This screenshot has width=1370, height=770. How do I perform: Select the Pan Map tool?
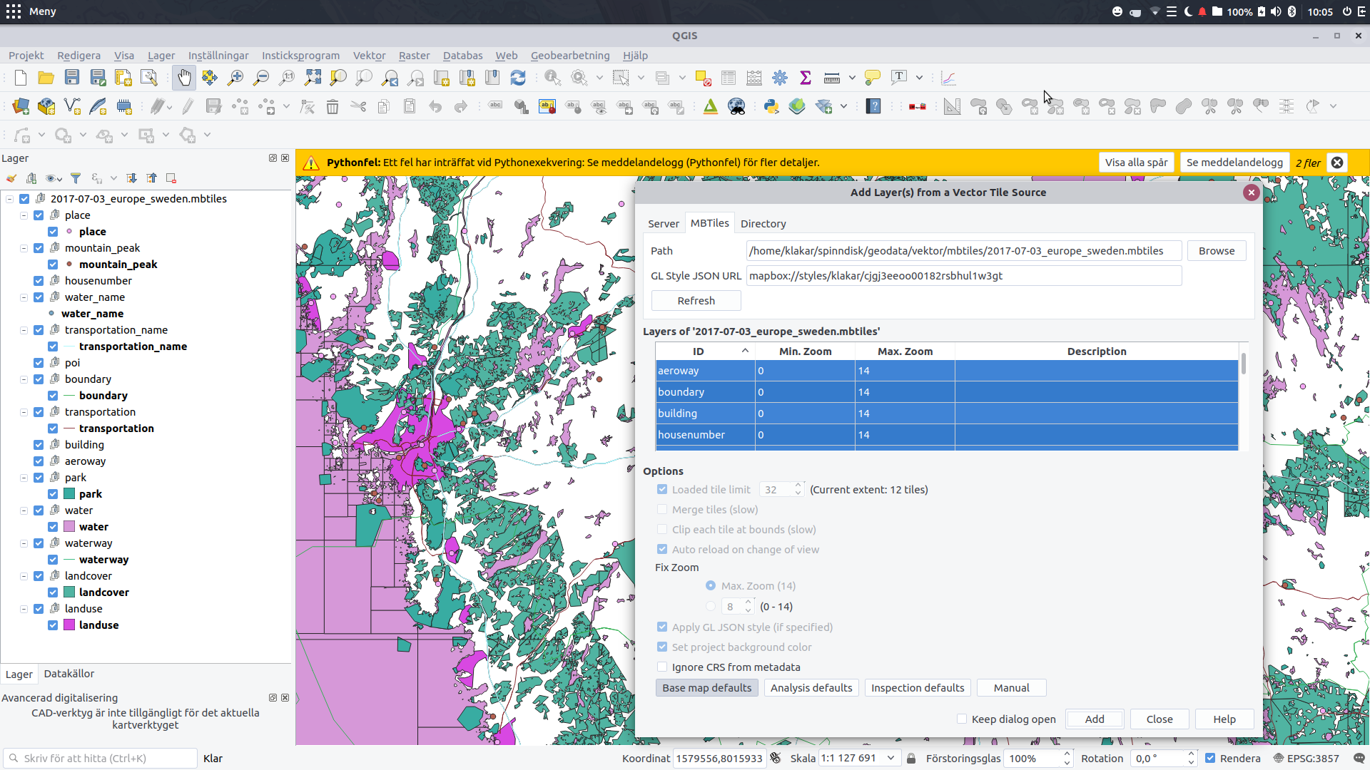click(184, 77)
